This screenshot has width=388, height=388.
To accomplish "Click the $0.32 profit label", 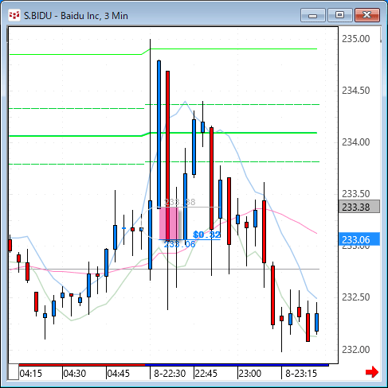I will [x=206, y=235].
